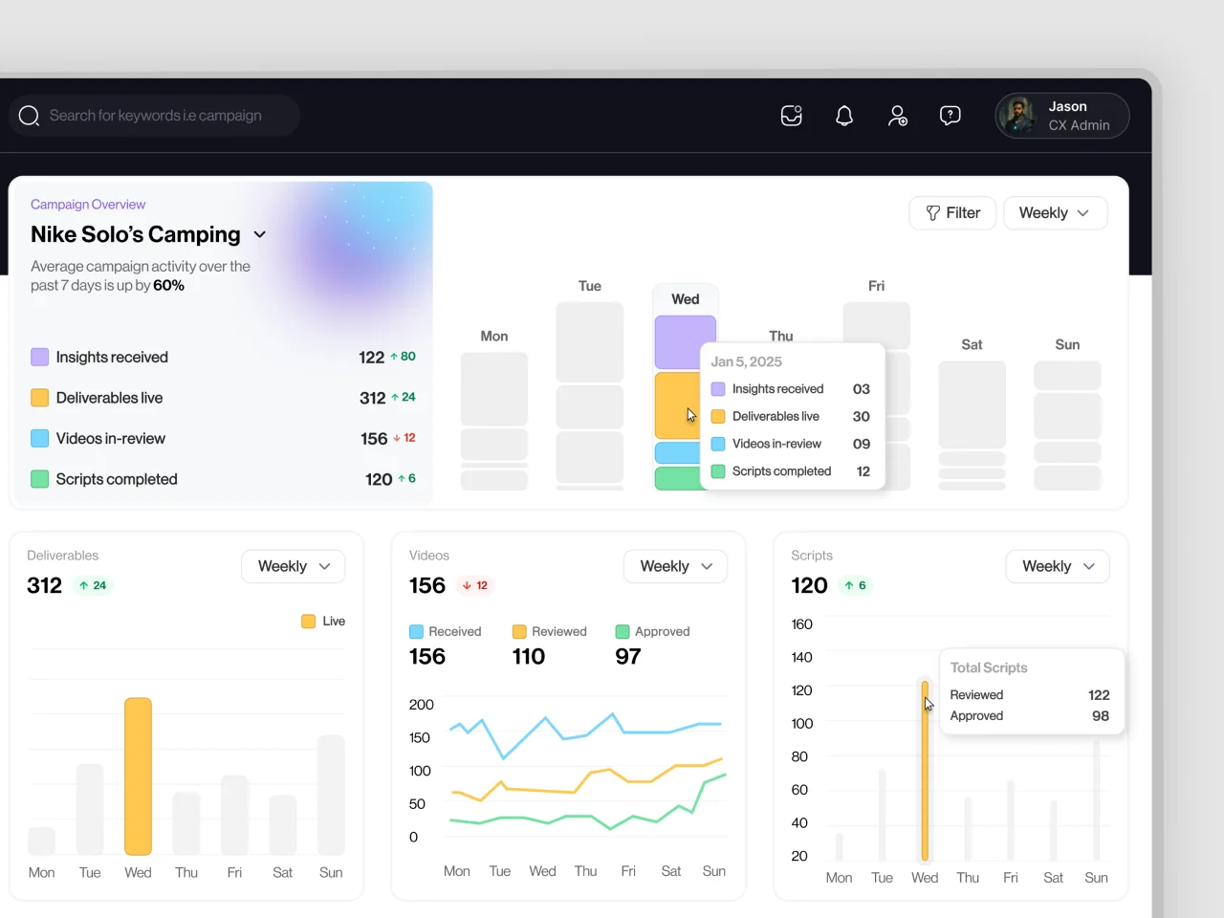1224x918 pixels.
Task: Open the Jason CX Admin account menu
Action: click(x=1062, y=116)
